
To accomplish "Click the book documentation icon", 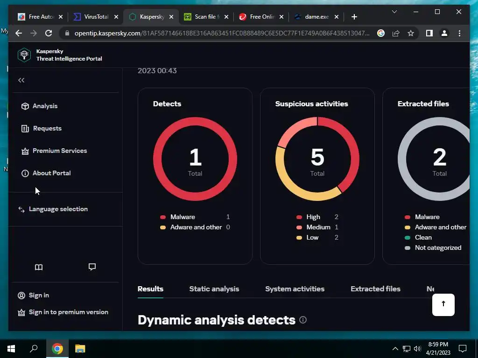I will pos(39,267).
